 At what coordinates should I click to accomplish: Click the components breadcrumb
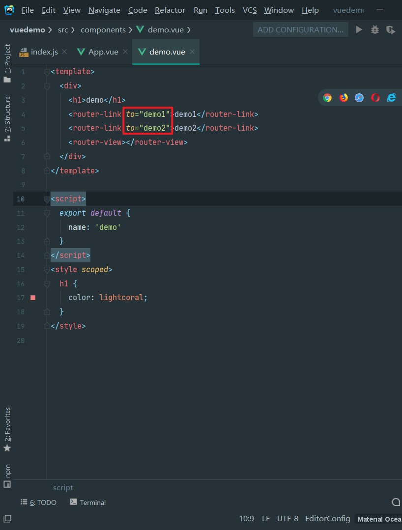[x=103, y=30]
